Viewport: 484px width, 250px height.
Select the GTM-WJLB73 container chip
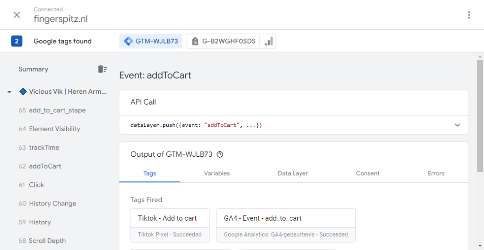click(x=151, y=41)
